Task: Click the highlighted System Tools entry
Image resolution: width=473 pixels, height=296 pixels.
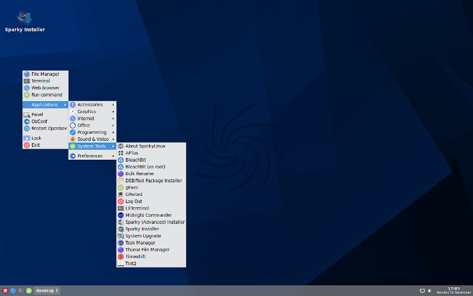Action: point(92,146)
